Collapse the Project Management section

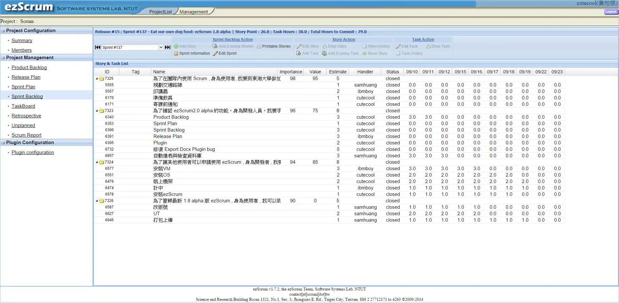(x=3, y=58)
